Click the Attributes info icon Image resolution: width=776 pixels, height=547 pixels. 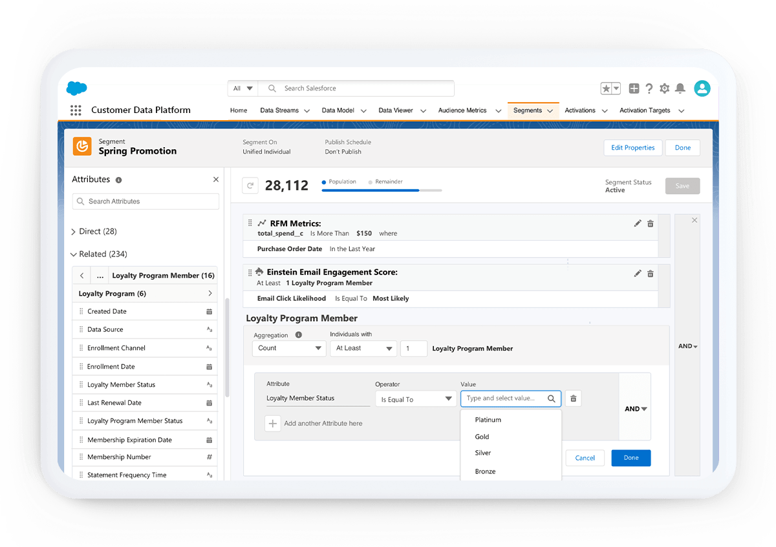(118, 180)
